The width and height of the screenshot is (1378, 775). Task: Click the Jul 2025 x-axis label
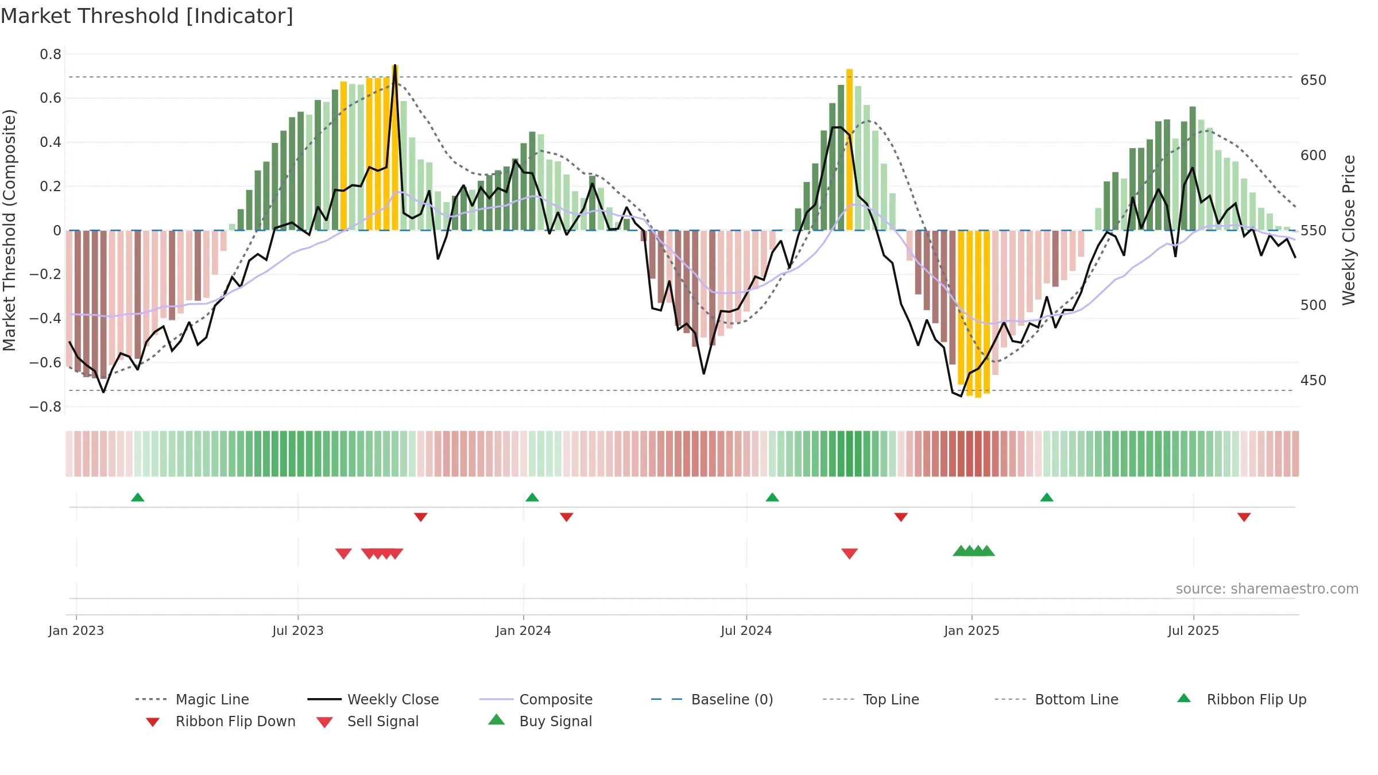1194,631
